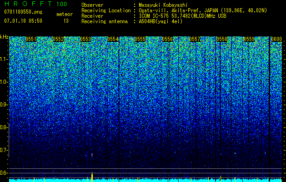The image size is (286, 182).
Task: Click the red meteor echo after 0553
Action: pos(92,155)
